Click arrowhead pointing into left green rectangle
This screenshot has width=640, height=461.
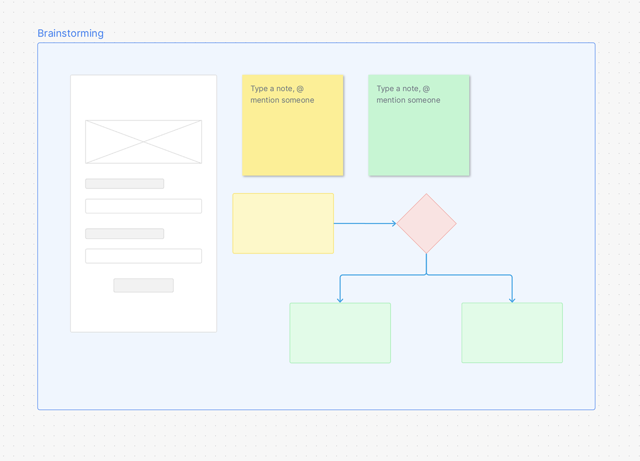(340, 300)
